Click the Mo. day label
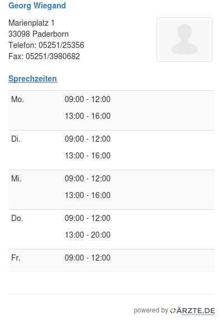This screenshot has height=322, width=223. [x=18, y=99]
